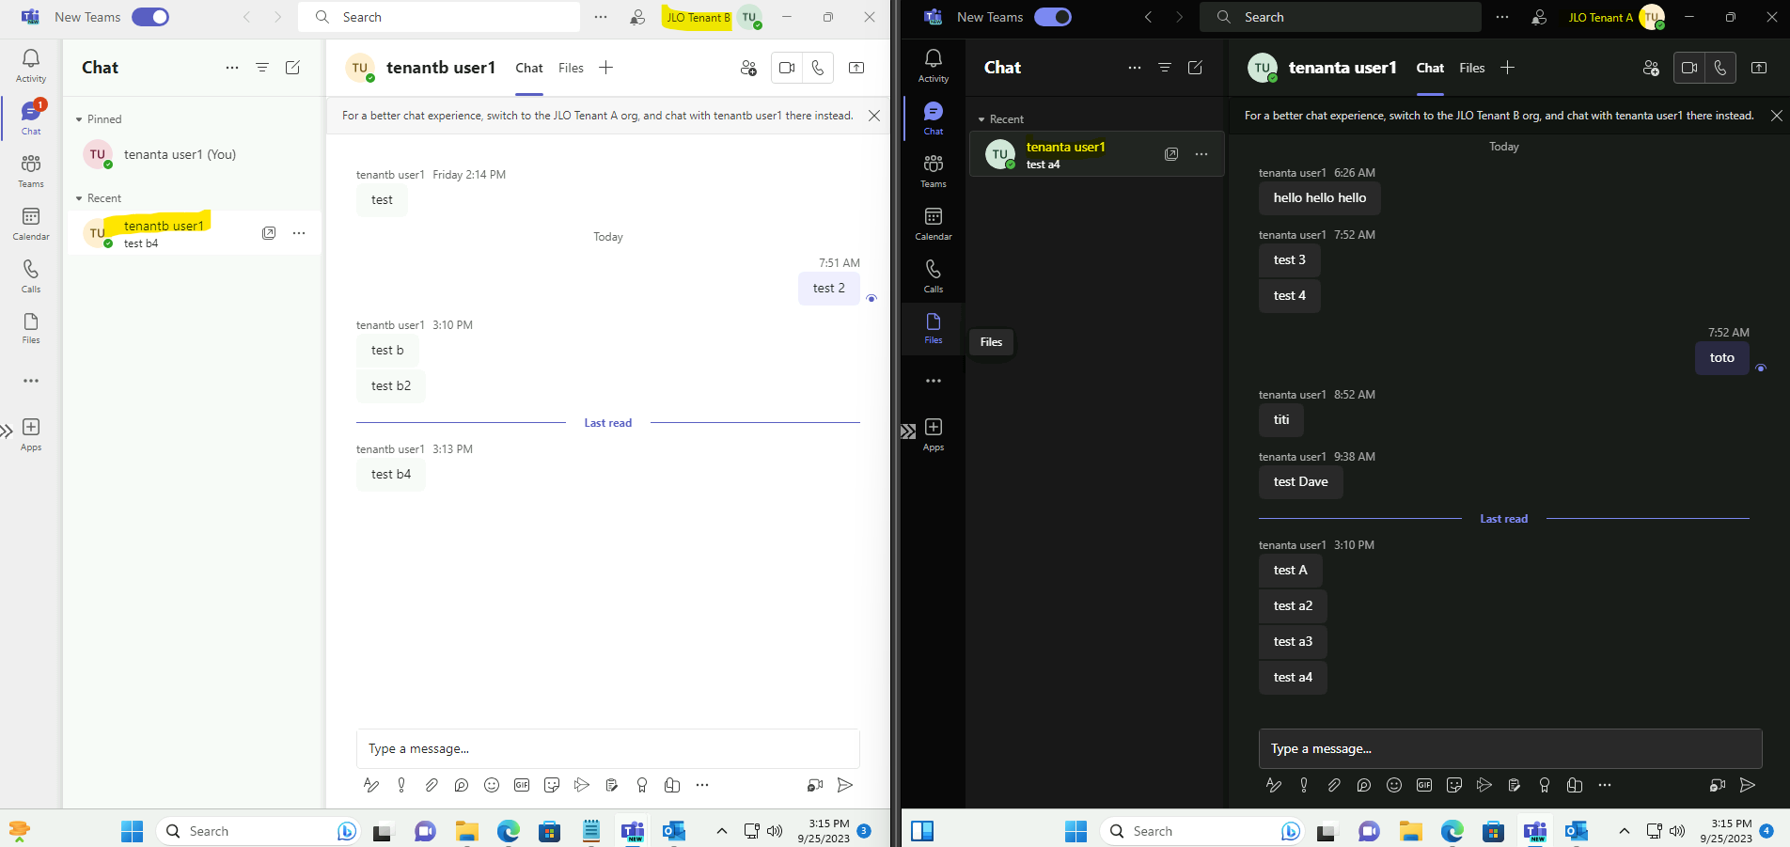Pop out tenantb user1 chat in new window
1790x847 pixels.
(269, 233)
